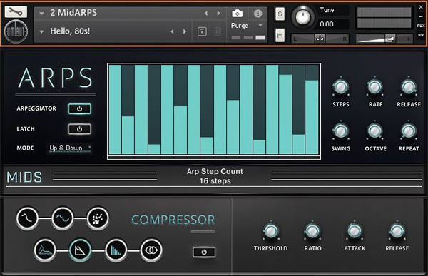Click the Tune value 0.00 field
This screenshot has height=276, width=428.
[x=334, y=24]
